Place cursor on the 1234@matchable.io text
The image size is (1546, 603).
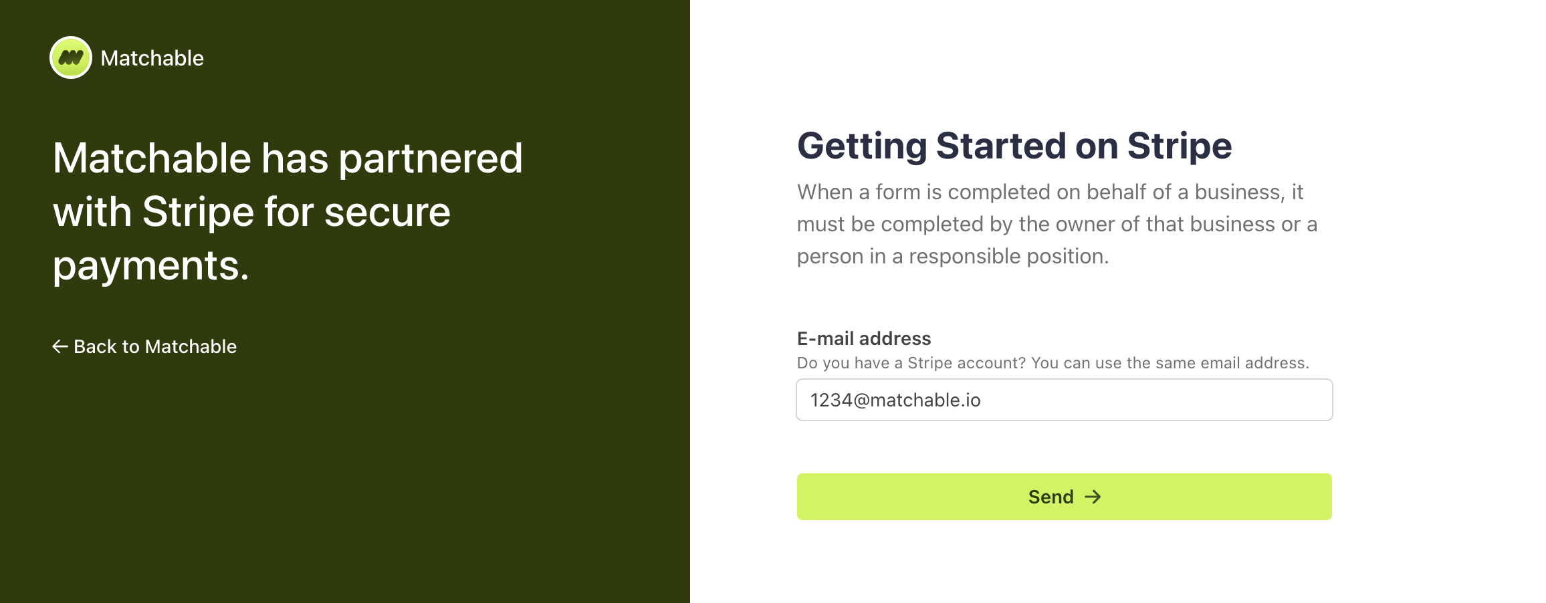(895, 400)
